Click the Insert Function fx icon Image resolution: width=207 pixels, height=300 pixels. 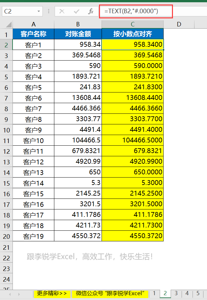click(91, 11)
